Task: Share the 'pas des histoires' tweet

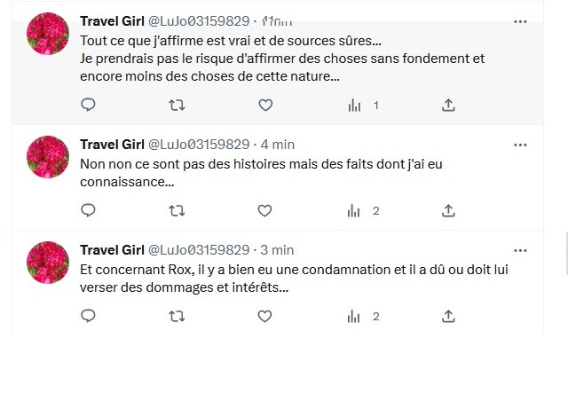Action: (x=448, y=210)
